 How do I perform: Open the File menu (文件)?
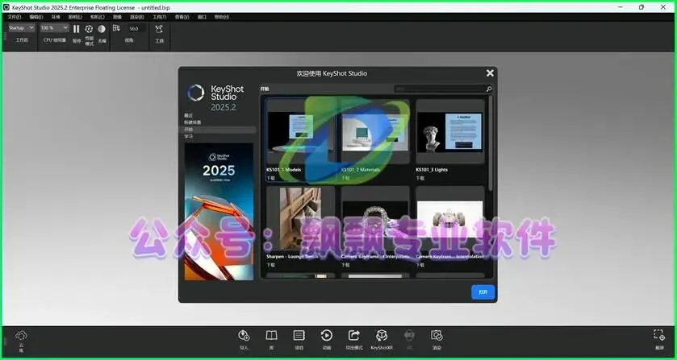pyautogui.click(x=15, y=17)
